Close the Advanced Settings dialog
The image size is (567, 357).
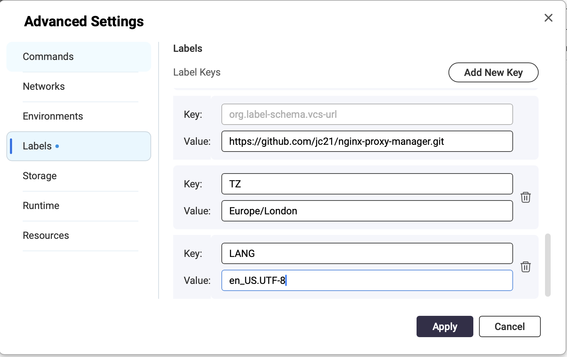[548, 18]
